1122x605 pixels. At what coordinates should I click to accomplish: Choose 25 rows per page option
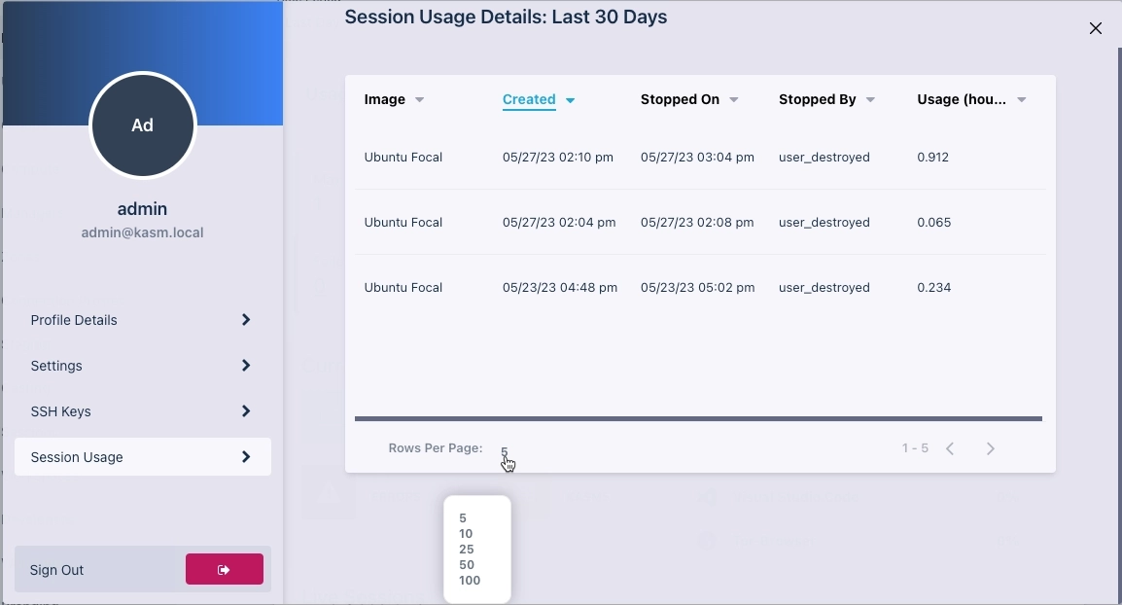click(466, 550)
